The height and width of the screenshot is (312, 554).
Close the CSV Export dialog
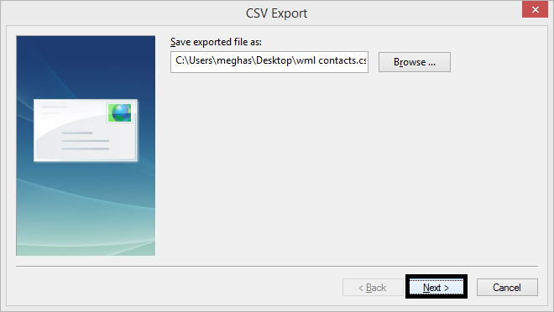tap(535, 9)
